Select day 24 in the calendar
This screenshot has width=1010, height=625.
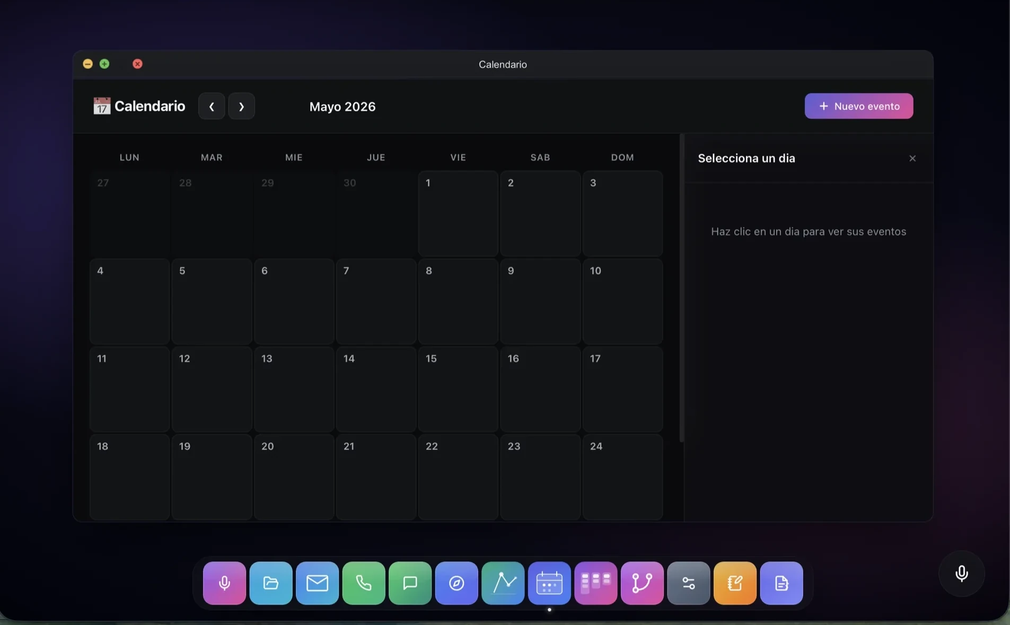(x=622, y=477)
